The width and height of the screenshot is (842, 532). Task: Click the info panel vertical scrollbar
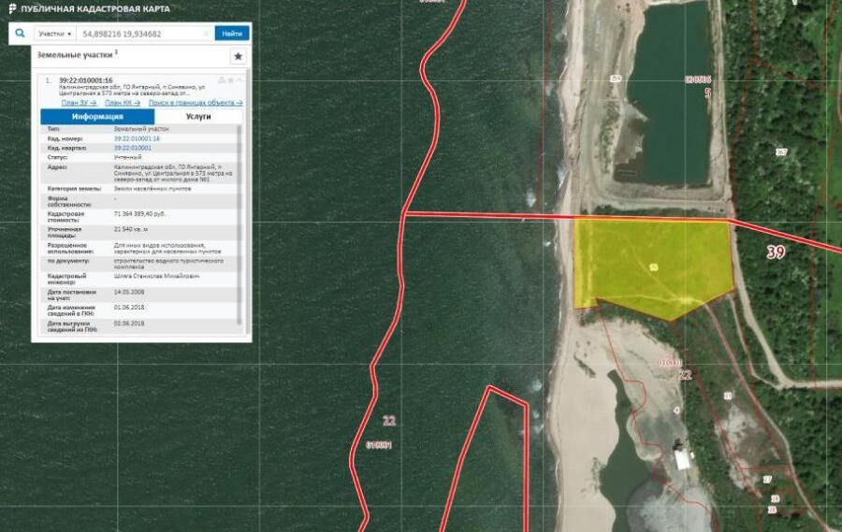[x=240, y=224]
